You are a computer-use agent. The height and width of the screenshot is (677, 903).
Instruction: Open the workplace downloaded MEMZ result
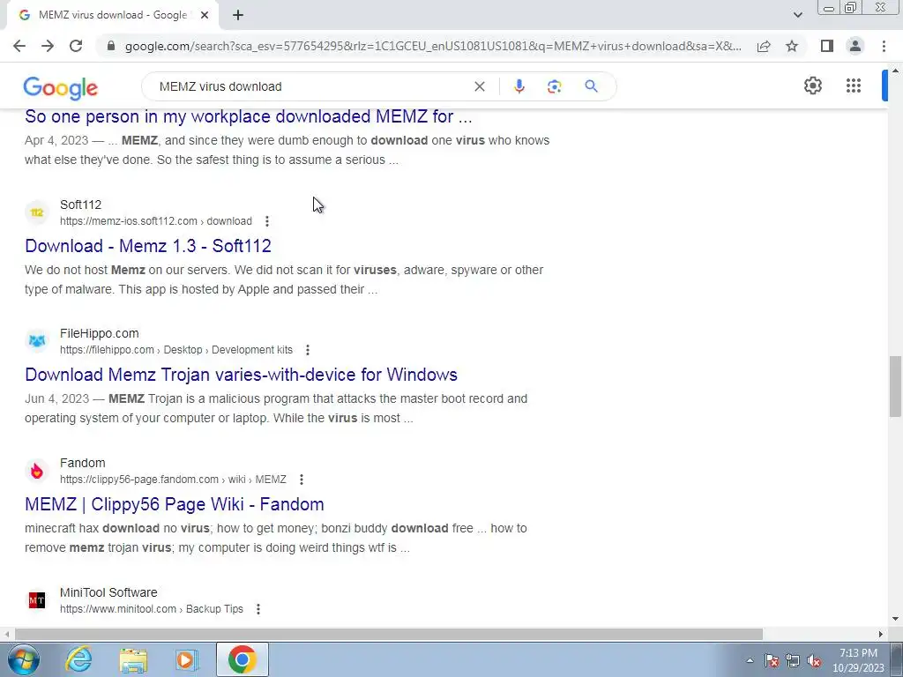click(x=248, y=117)
